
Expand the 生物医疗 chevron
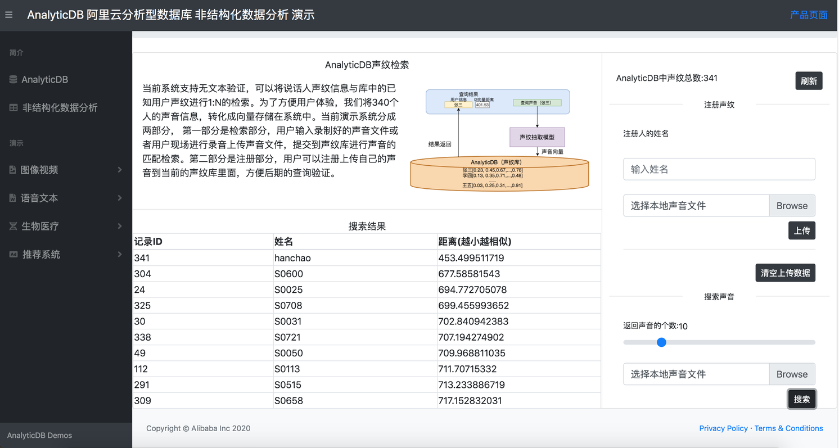(120, 226)
